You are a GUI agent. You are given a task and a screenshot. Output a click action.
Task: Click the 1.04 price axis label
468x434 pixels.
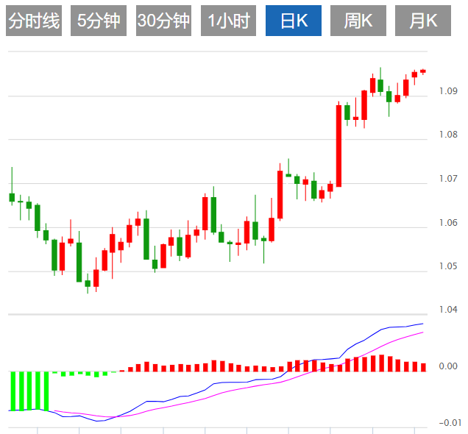coord(448,310)
